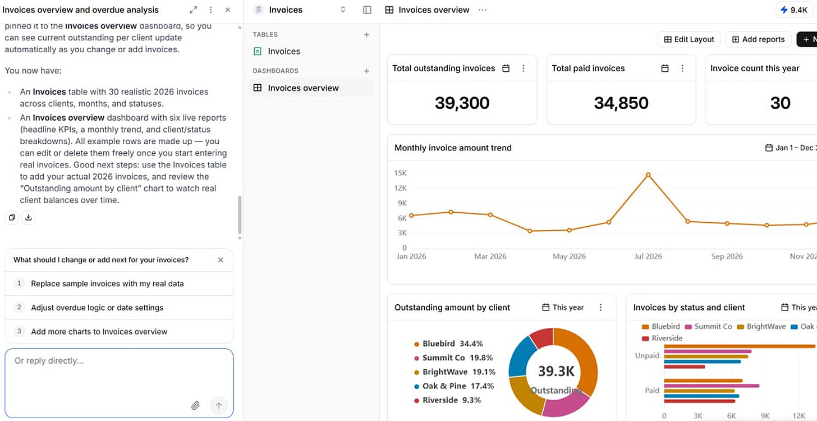
Task: Open the Invoices workspace switcher dropdown
Action: point(343,10)
